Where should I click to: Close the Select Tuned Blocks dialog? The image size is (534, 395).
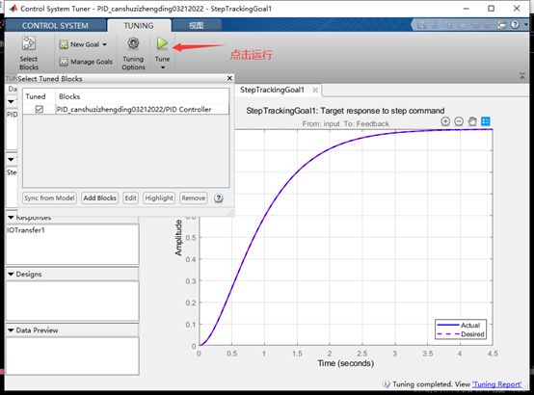tap(229, 78)
